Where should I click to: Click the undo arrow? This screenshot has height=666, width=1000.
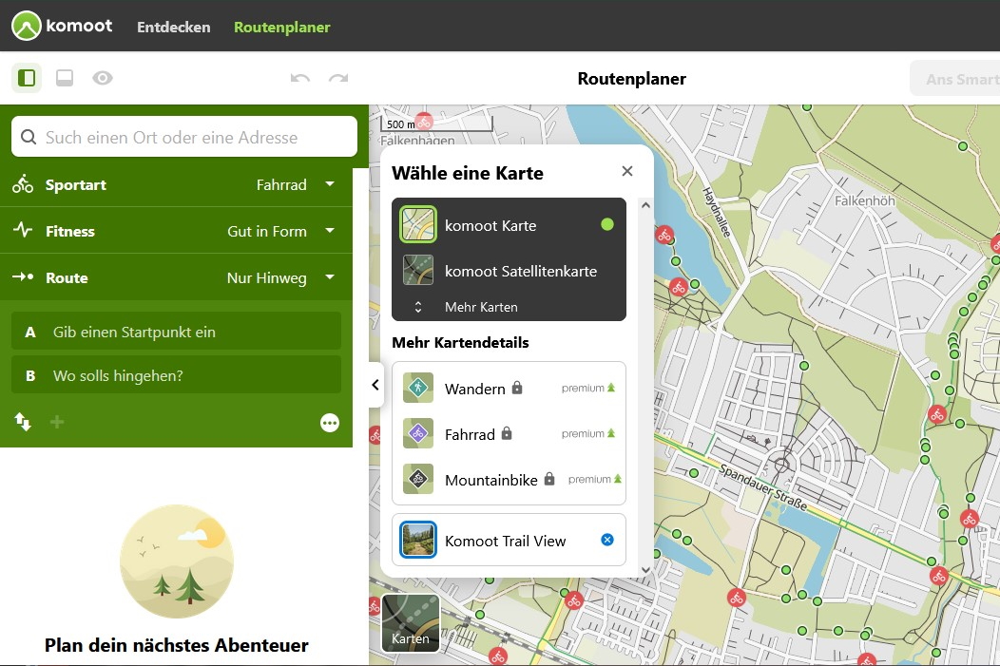click(300, 78)
